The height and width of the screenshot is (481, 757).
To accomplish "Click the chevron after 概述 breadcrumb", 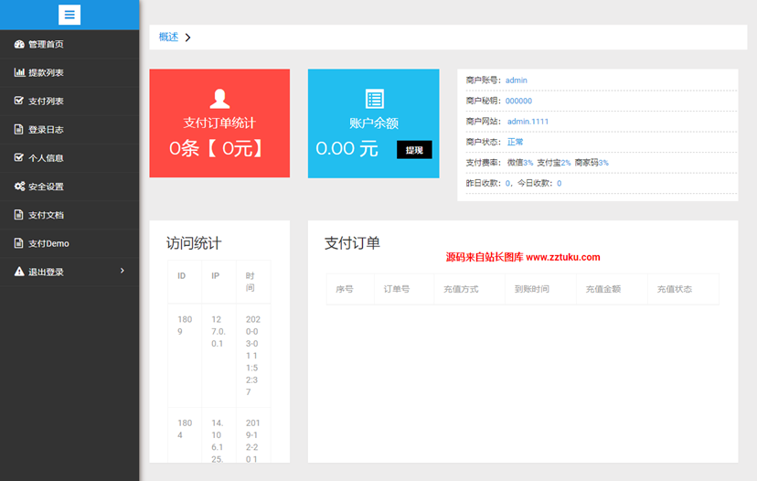I will tap(187, 37).
